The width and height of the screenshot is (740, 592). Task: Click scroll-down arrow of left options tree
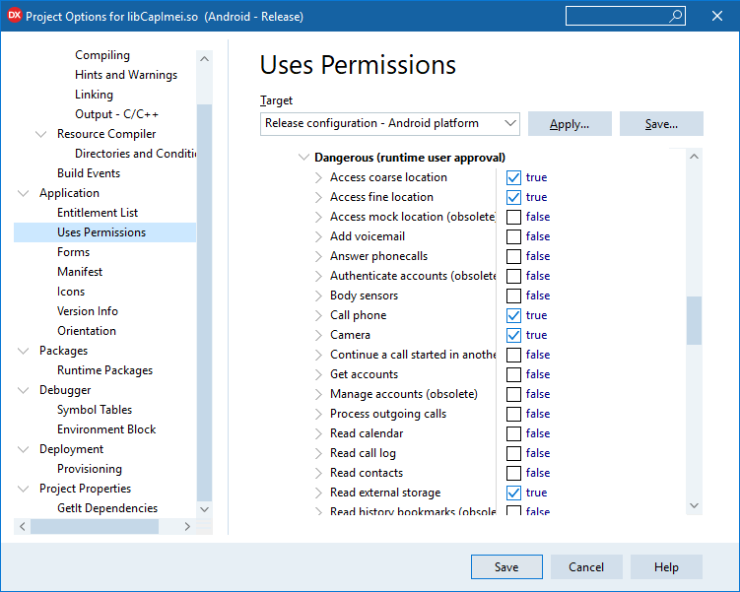coord(205,509)
